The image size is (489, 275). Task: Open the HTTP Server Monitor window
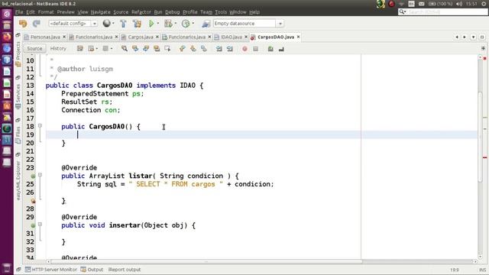[x=51, y=270]
